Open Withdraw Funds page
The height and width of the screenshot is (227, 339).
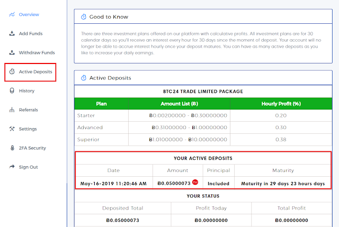point(37,52)
